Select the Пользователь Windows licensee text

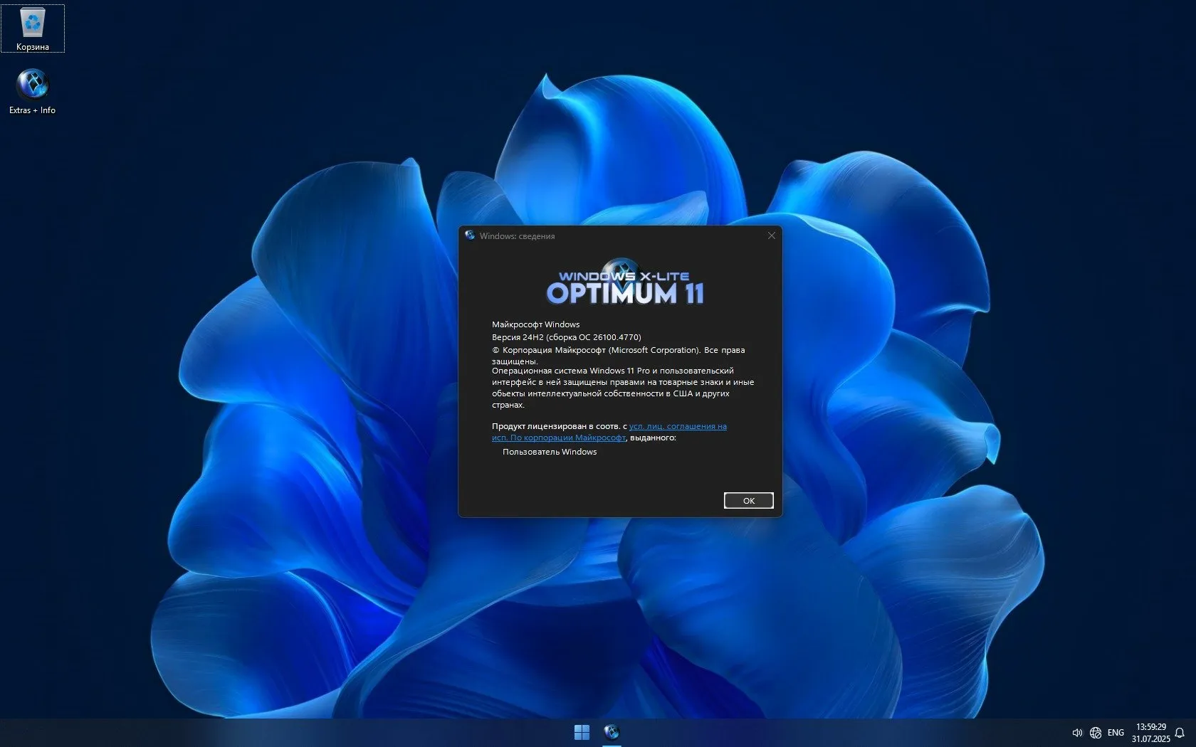[x=550, y=451]
